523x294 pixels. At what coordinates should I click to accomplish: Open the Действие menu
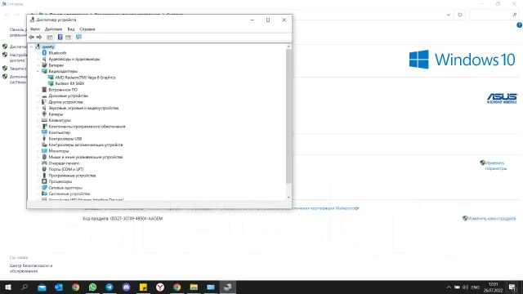[x=53, y=29]
